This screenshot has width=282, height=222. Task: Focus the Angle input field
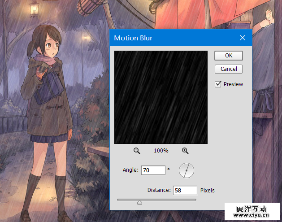pos(153,170)
